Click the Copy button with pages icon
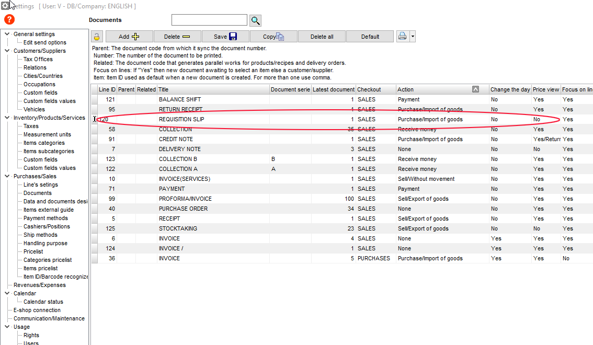593x345 pixels. pyautogui.click(x=273, y=37)
